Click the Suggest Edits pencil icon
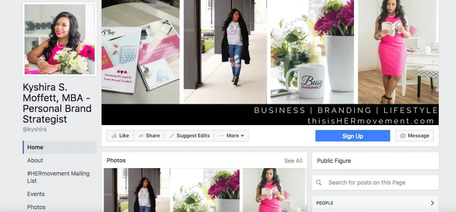 tap(172, 136)
